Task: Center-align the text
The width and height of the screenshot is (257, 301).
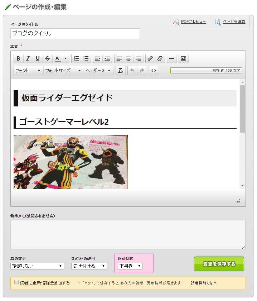Action: pyautogui.click(x=129, y=58)
